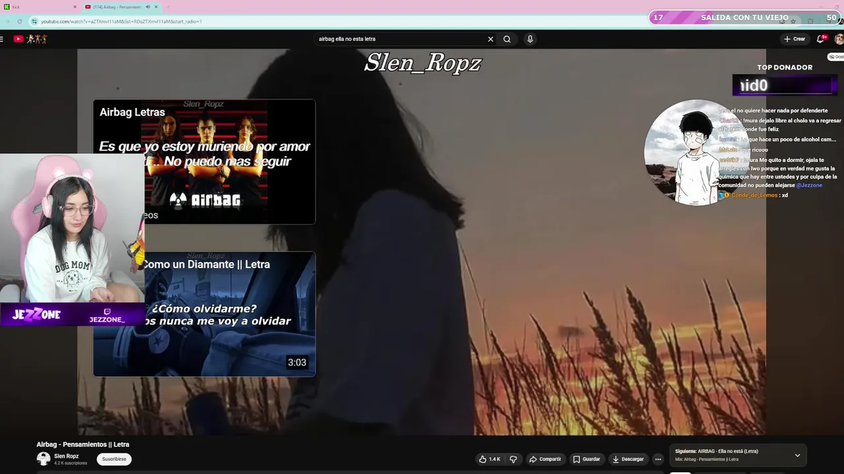844x474 pixels.
Task: Click the Conde_de_Lemos chat username
Action: tap(754, 195)
